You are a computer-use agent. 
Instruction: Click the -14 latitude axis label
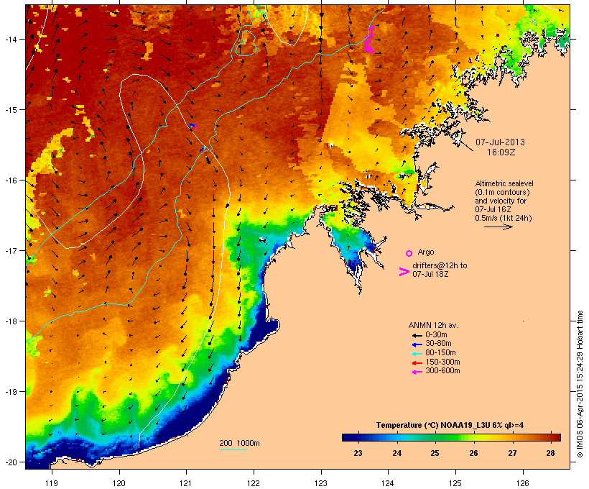pyautogui.click(x=11, y=39)
